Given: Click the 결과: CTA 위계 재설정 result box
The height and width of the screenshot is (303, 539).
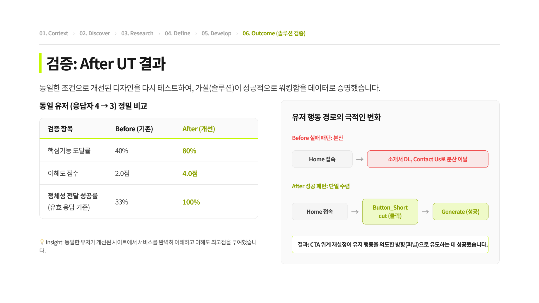Looking at the screenshot, I should [x=390, y=244].
